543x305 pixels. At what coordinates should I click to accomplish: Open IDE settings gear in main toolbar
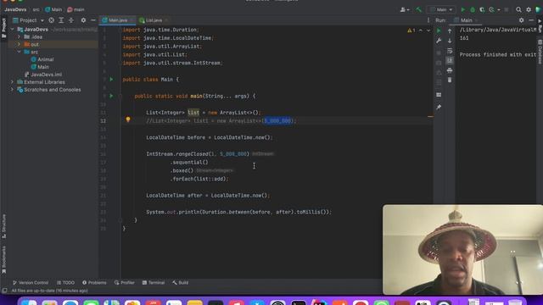click(529, 9)
